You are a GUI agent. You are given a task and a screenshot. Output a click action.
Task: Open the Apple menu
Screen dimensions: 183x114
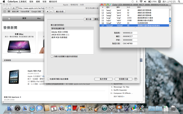4,1
